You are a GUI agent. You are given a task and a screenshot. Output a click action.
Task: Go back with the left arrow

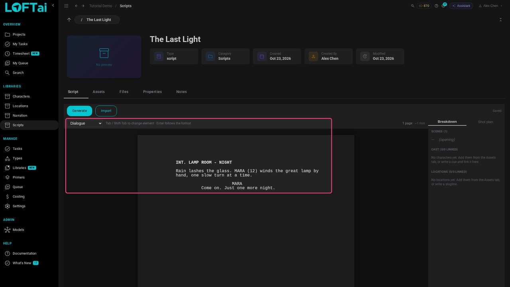click(x=76, y=6)
